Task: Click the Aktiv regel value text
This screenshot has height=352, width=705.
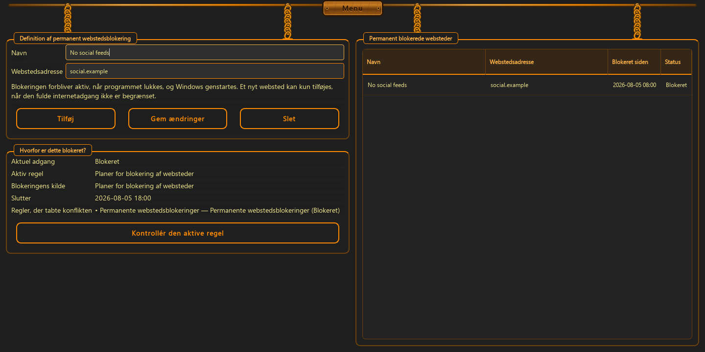Action: tap(144, 174)
